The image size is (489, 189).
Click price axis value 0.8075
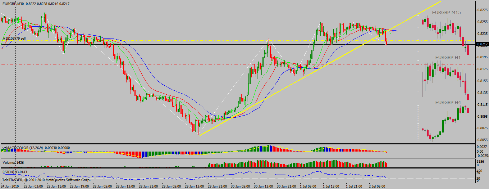click(x=482, y=128)
